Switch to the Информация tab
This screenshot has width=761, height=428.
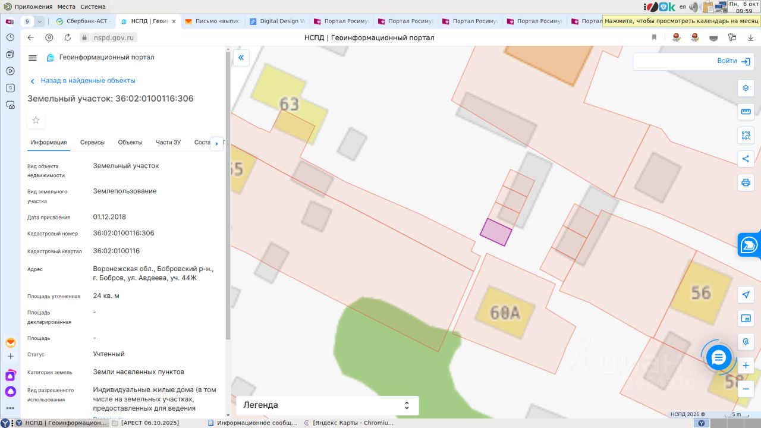point(49,143)
